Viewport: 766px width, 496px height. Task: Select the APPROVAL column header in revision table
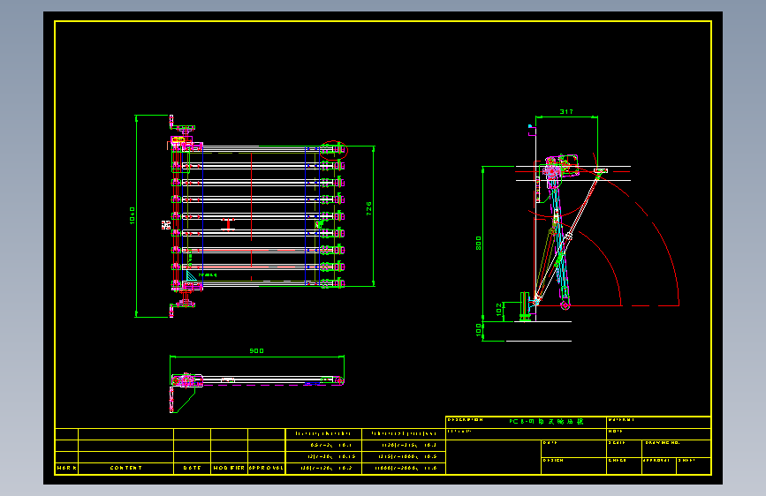(x=266, y=468)
